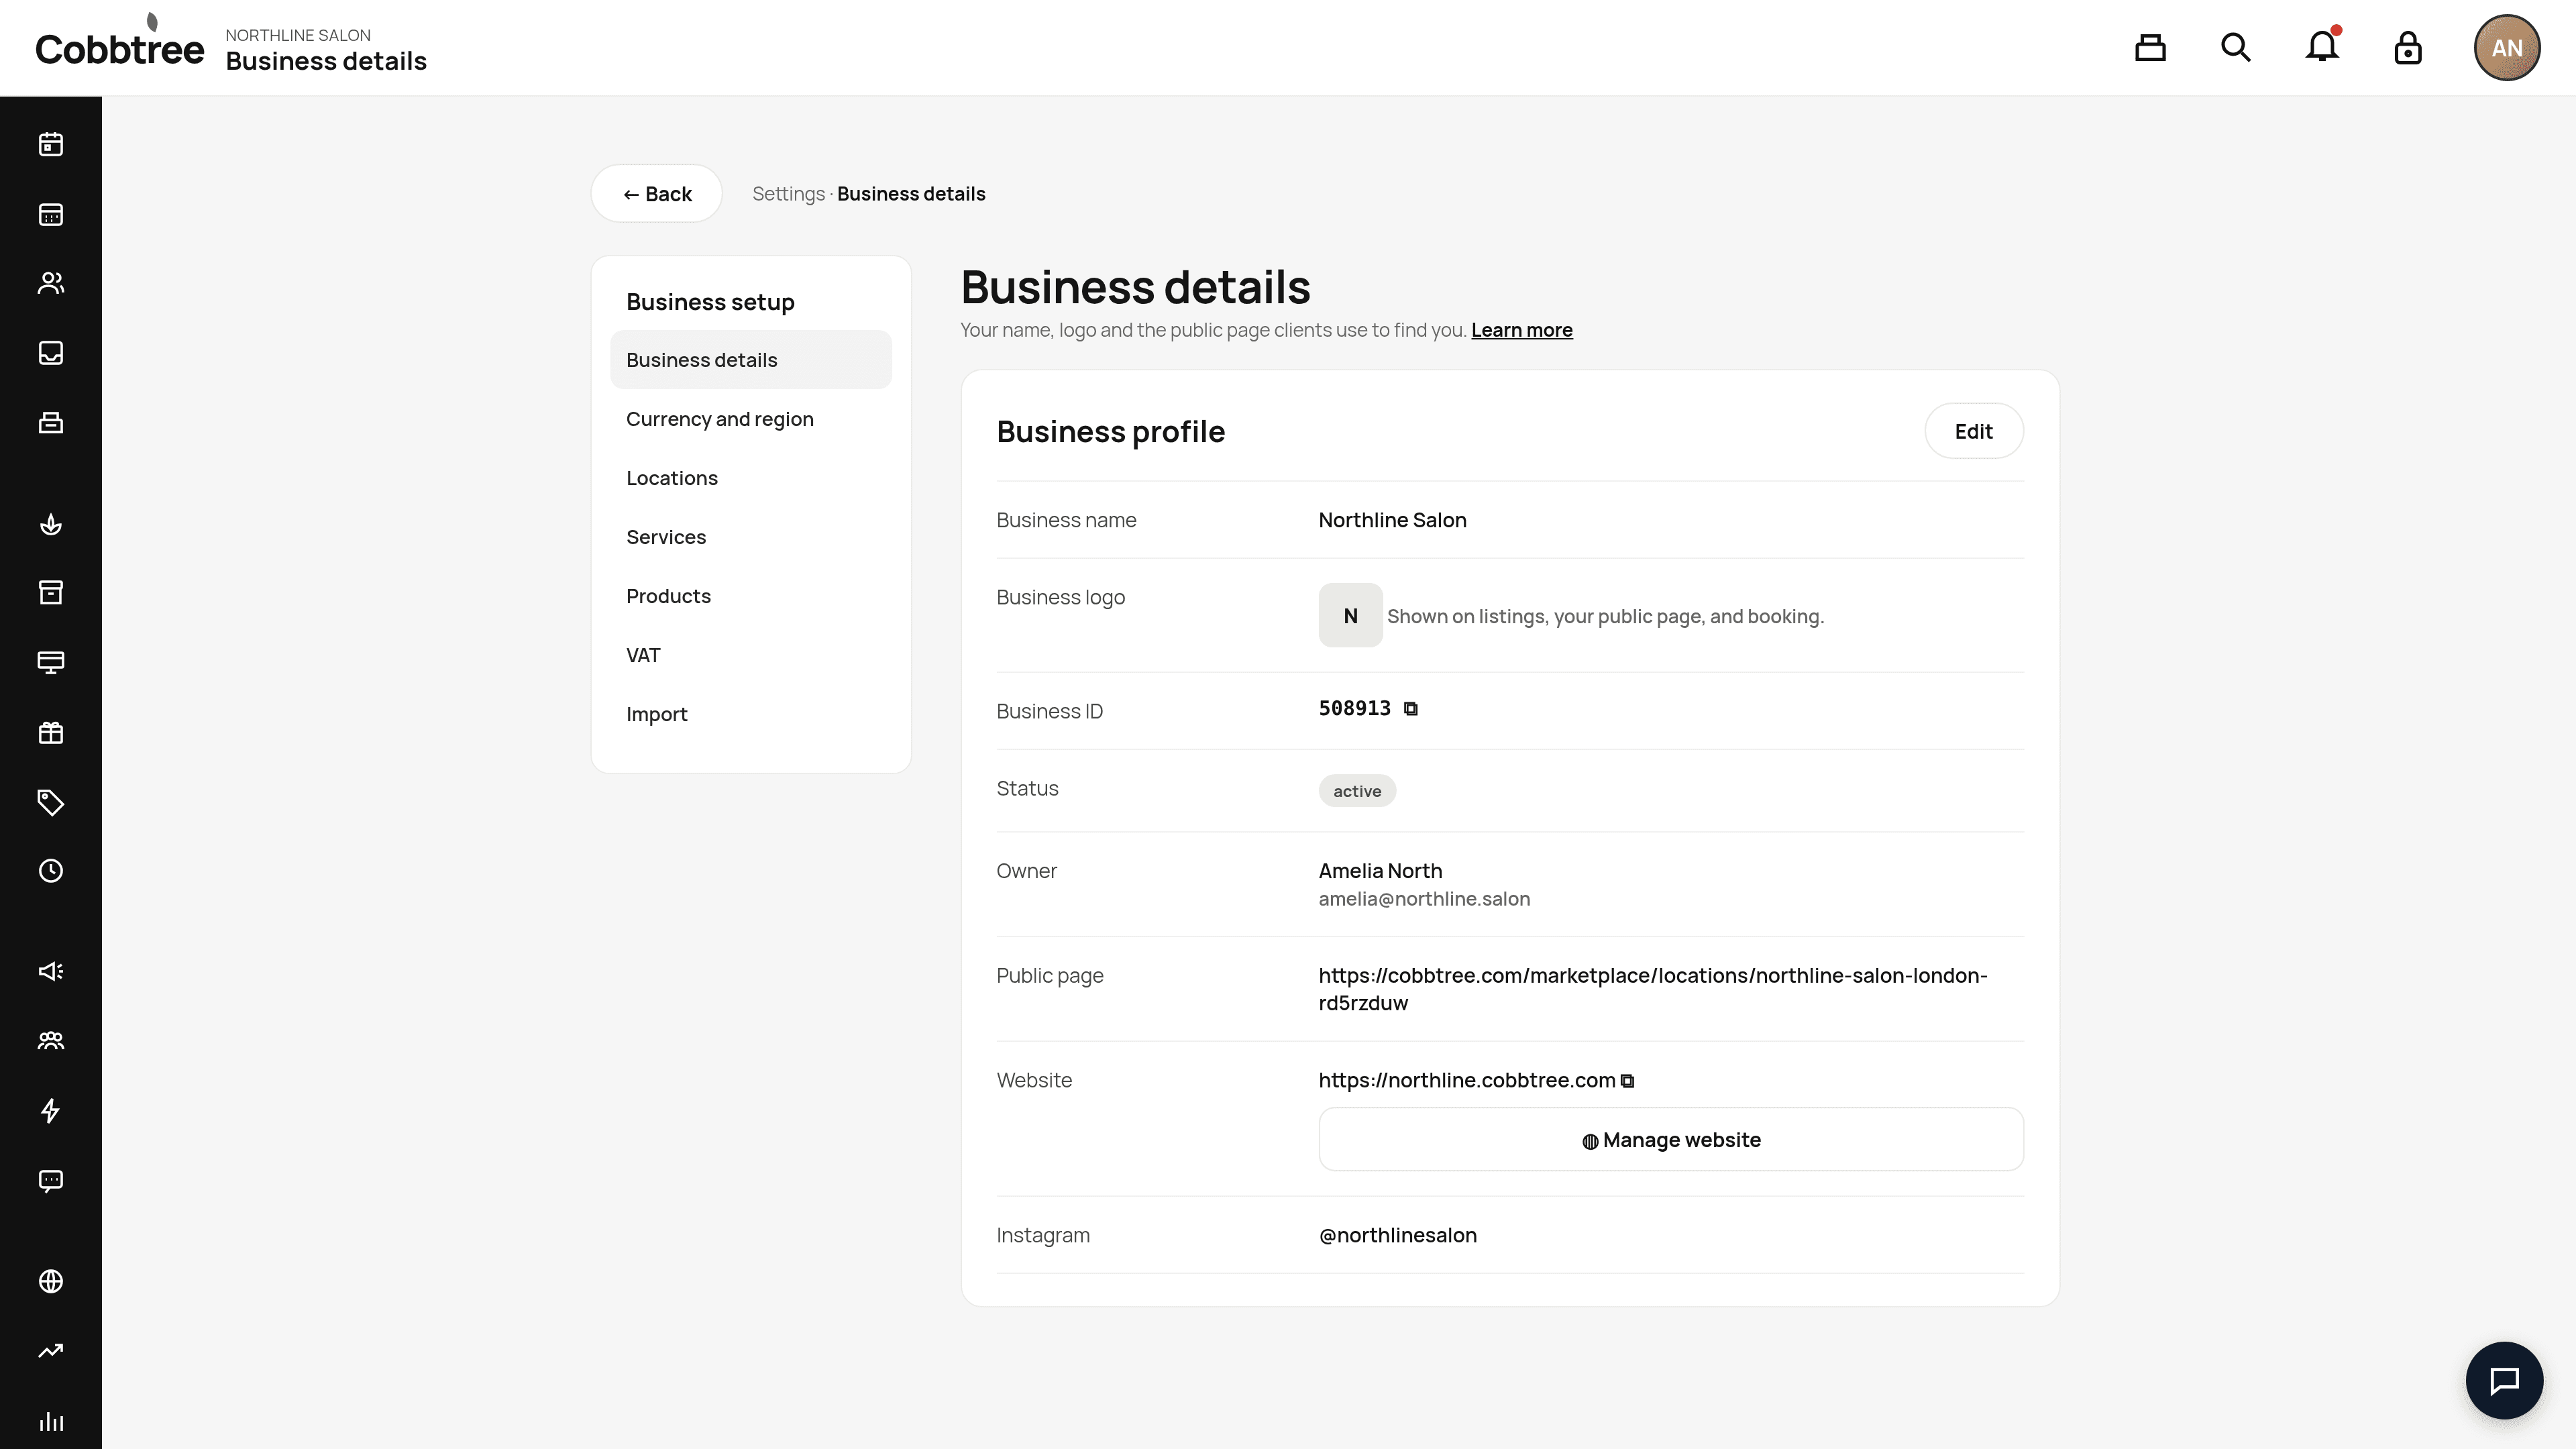Image resolution: width=2576 pixels, height=1449 pixels.
Task: Click the Back button
Action: [657, 194]
